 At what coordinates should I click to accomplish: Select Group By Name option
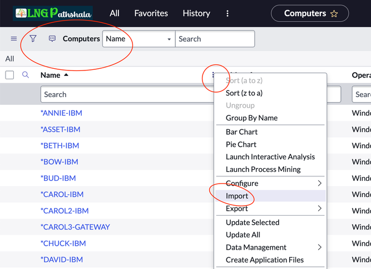[251, 118]
